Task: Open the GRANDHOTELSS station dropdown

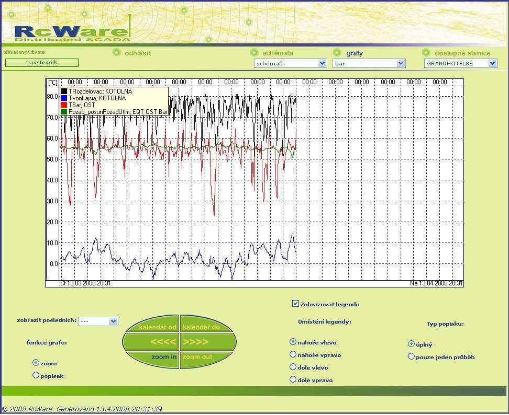Action: (x=461, y=63)
